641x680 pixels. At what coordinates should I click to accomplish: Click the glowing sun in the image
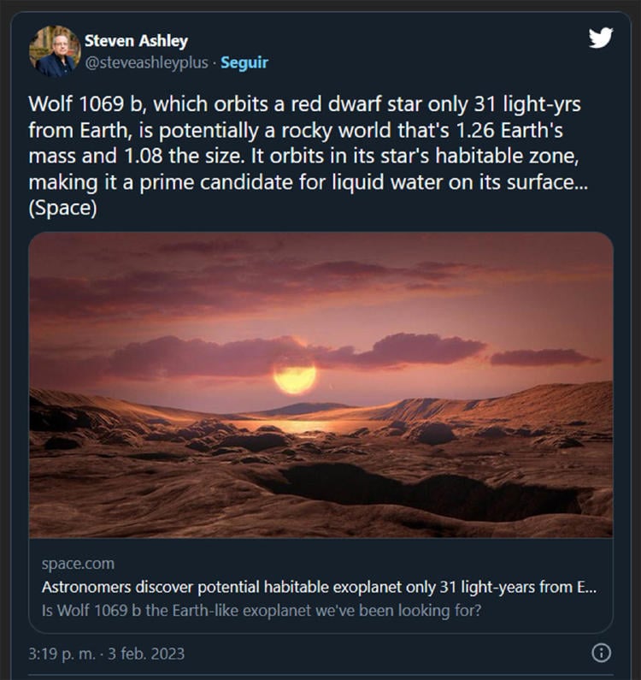(x=295, y=375)
